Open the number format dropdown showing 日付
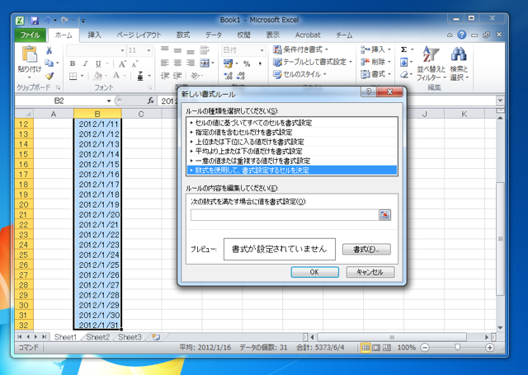The image size is (528, 375). click(262, 50)
